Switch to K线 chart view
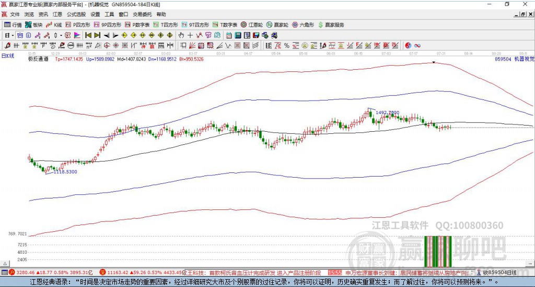Viewport: 535px width, 287px height. point(54,25)
